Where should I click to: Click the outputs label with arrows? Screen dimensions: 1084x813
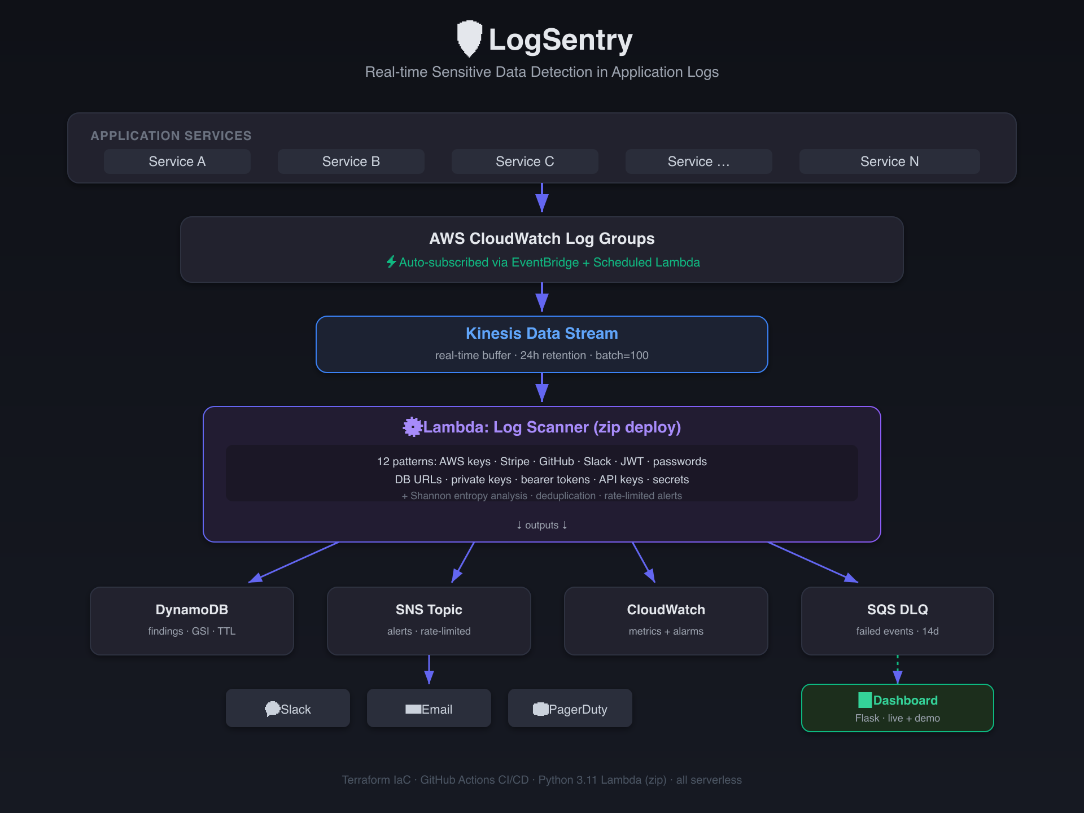542,525
